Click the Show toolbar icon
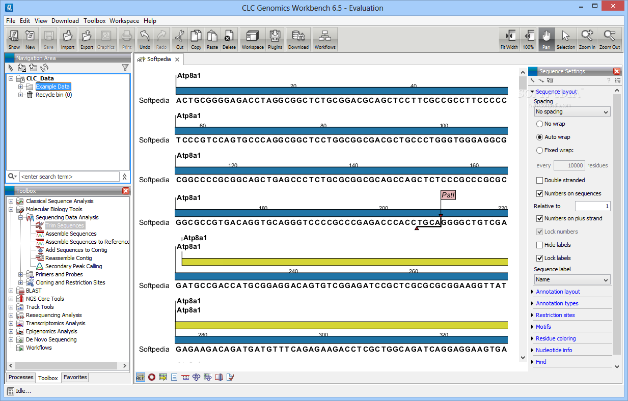 [x=14, y=39]
